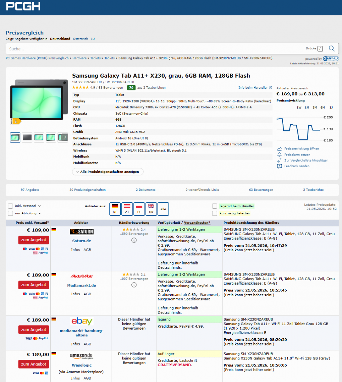
Task: Click zum Angebot for mediamarkt-hamburg-altona
Action: (34, 330)
